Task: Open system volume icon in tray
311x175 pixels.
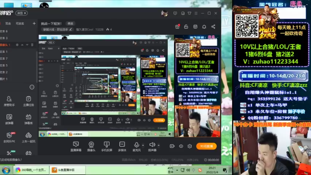Action: tap(188, 170)
